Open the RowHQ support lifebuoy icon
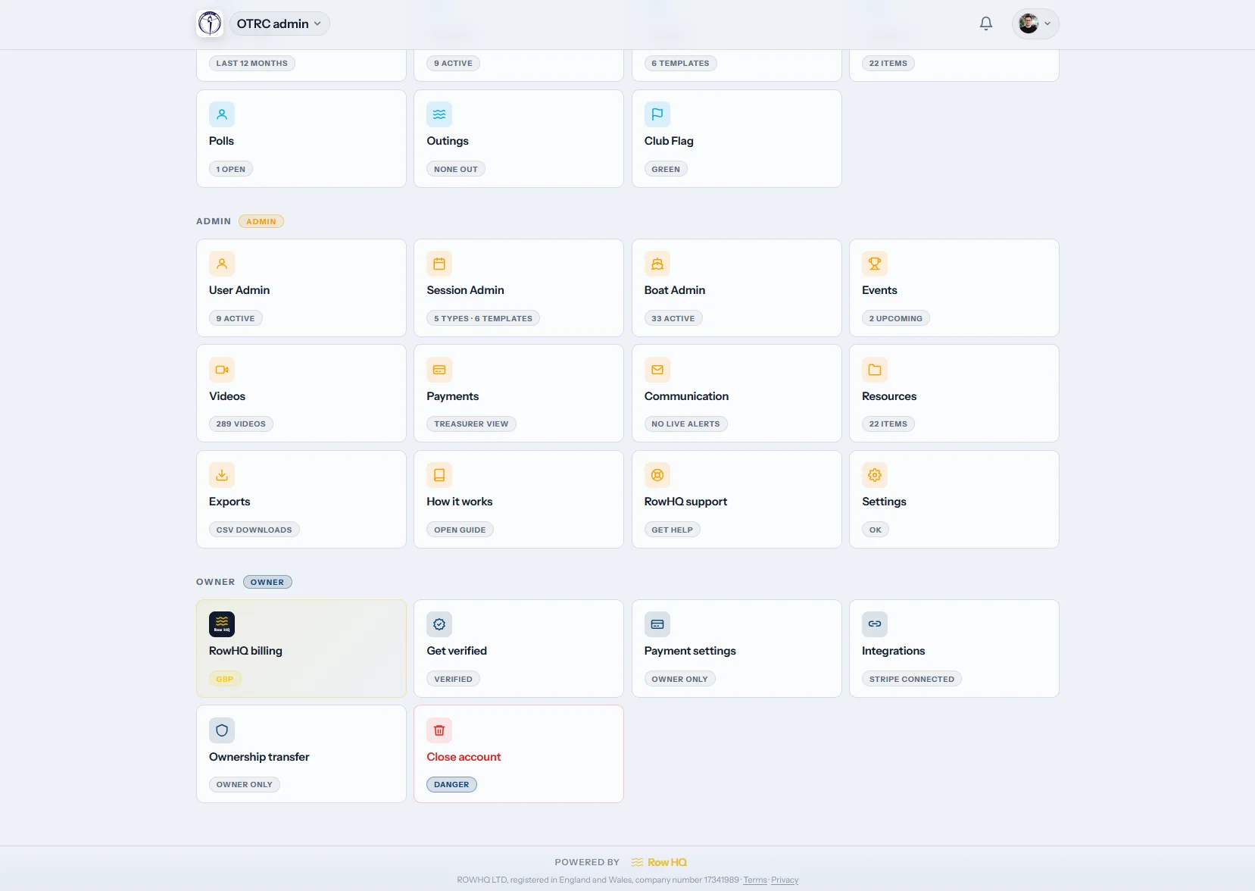The image size is (1255, 891). tap(657, 475)
